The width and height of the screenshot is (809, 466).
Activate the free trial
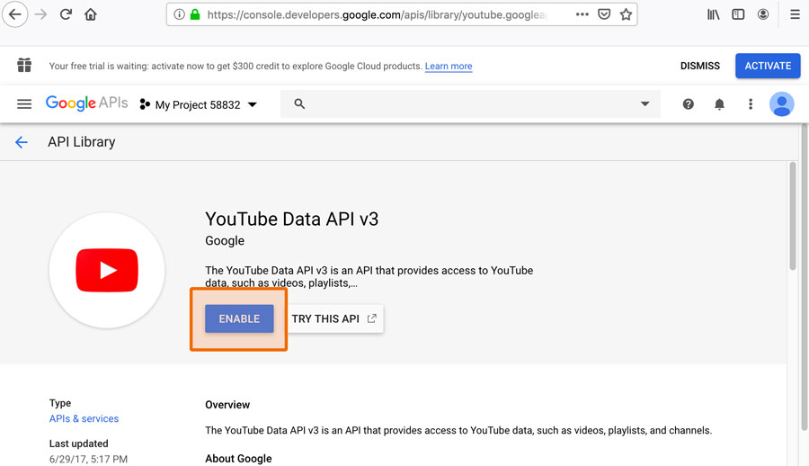pyautogui.click(x=768, y=66)
